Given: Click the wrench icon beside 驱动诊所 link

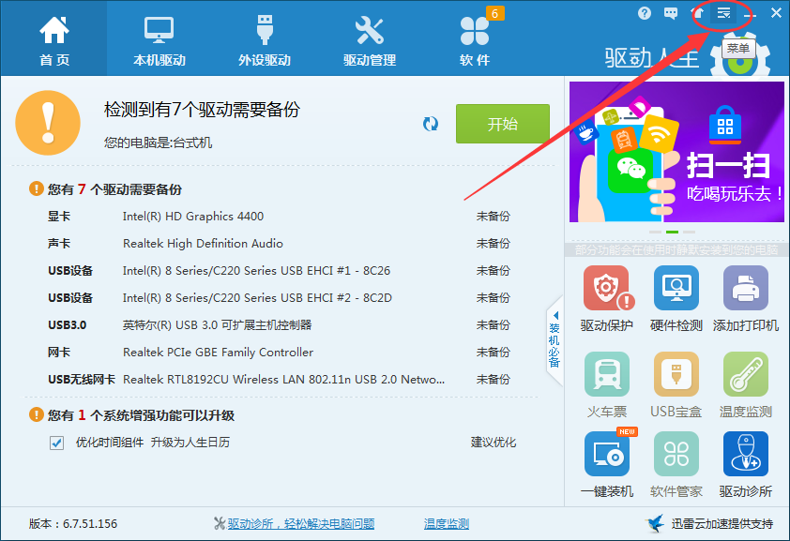Looking at the screenshot, I should tap(220, 524).
